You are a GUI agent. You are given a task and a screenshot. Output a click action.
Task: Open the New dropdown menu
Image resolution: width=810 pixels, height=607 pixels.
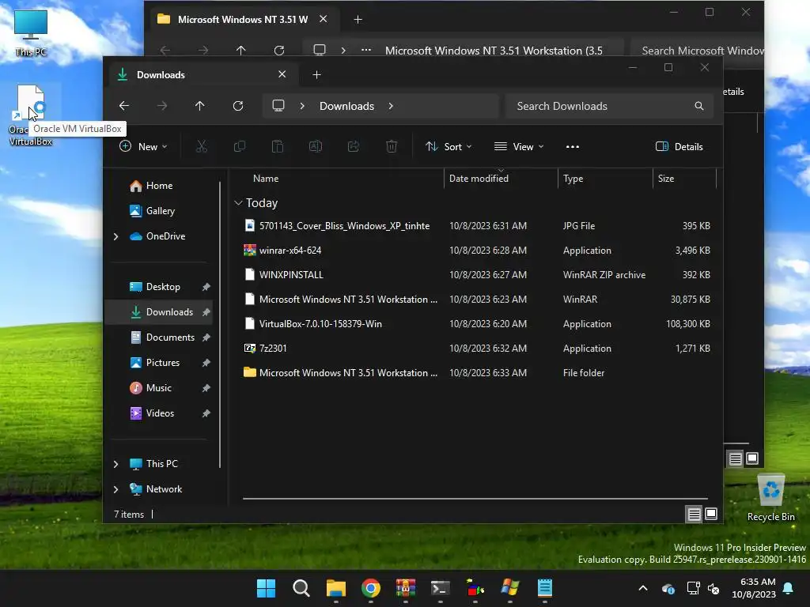[143, 146]
